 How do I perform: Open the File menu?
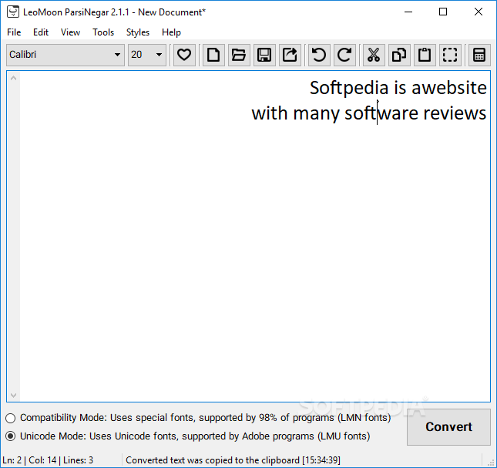click(x=14, y=32)
